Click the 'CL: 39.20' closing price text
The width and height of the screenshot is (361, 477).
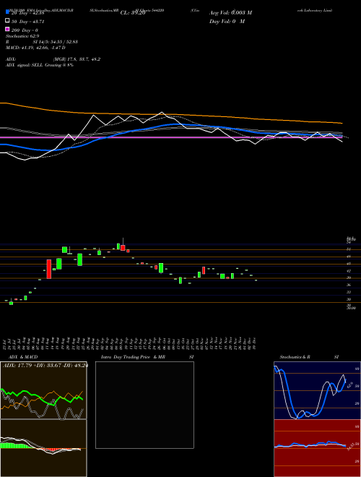pyautogui.click(x=133, y=13)
